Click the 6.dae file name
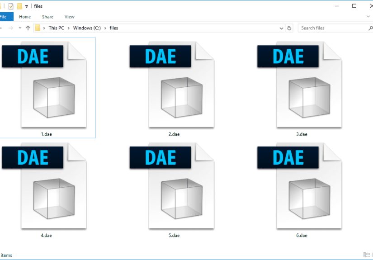The width and height of the screenshot is (373, 260). [302, 236]
